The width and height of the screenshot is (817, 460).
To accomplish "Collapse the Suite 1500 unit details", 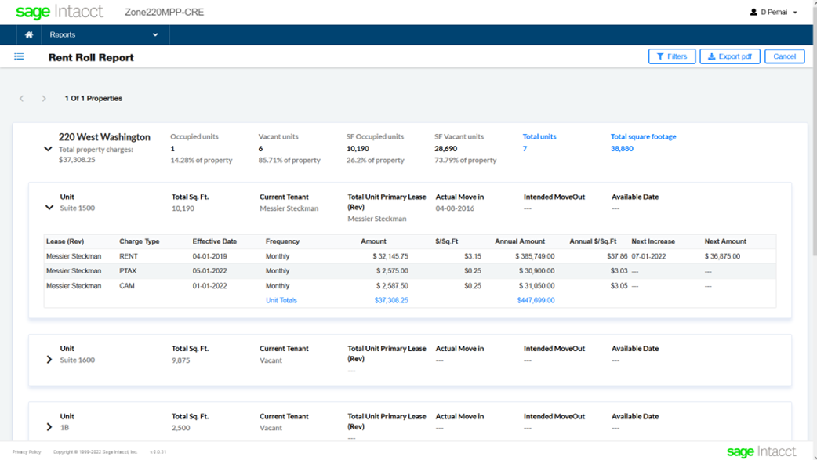I will tap(49, 208).
